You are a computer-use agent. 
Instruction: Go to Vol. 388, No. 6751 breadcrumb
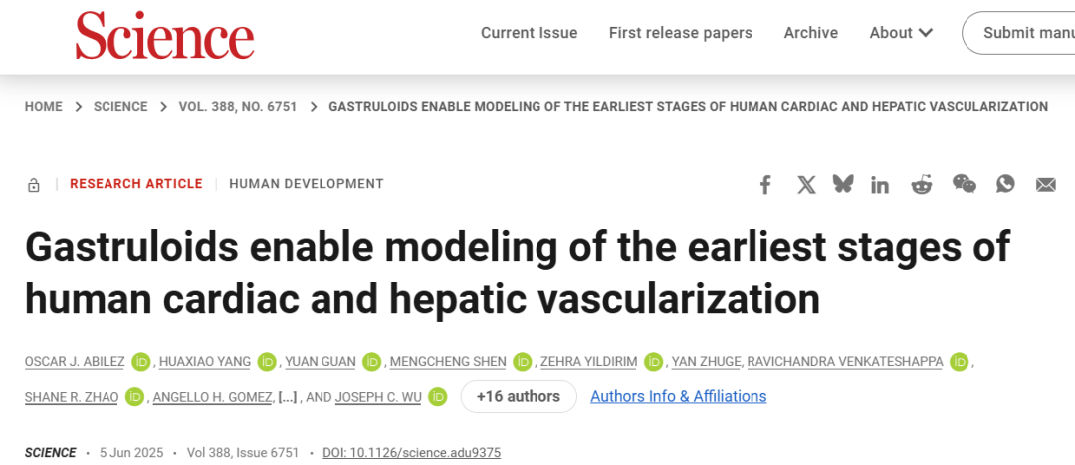238,107
